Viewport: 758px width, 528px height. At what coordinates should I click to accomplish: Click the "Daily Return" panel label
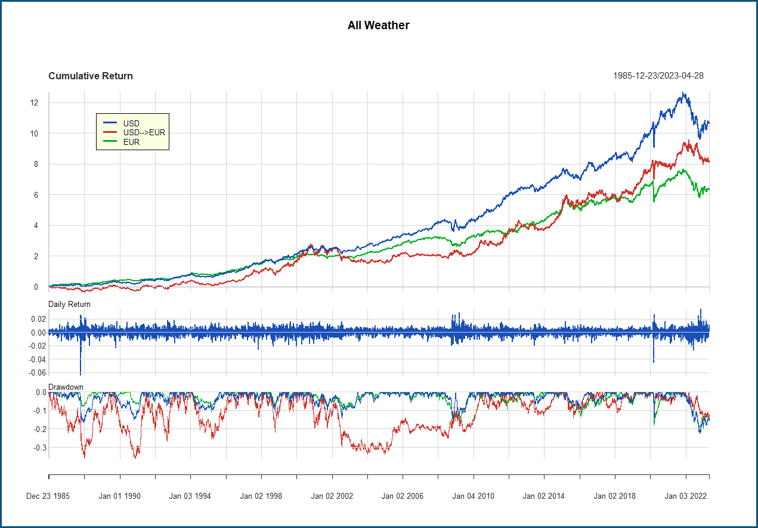click(x=70, y=305)
